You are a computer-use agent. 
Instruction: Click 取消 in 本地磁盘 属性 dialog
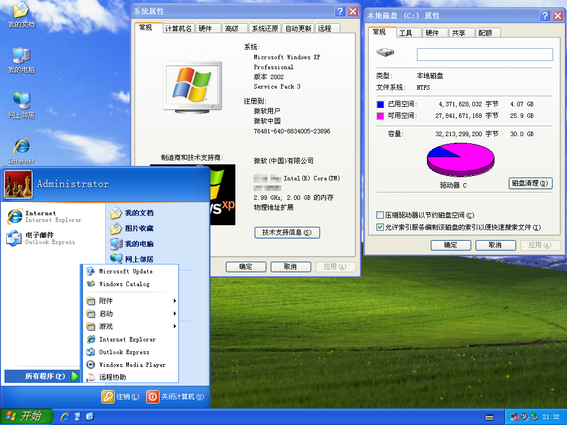click(x=496, y=245)
